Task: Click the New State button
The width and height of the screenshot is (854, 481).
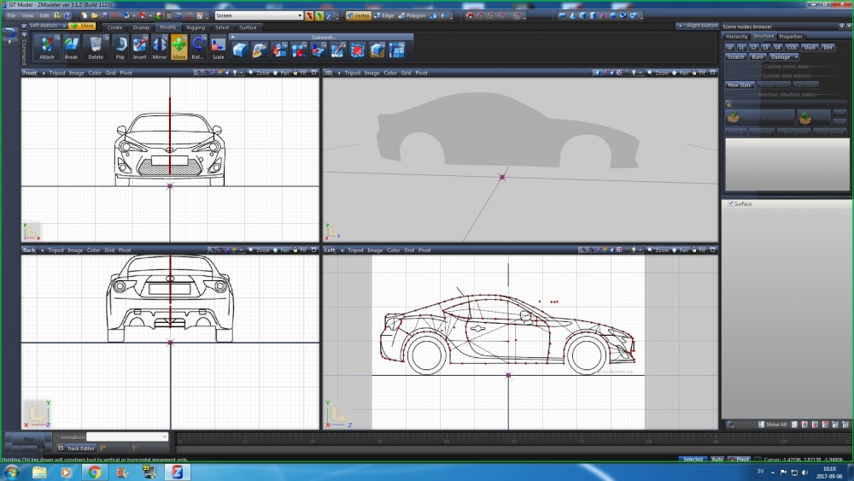Action: point(739,85)
